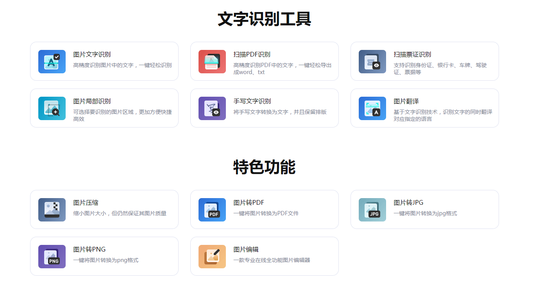The height and width of the screenshot is (303, 551).
Task: Click the 图片转PDF icon
Action: click(212, 209)
